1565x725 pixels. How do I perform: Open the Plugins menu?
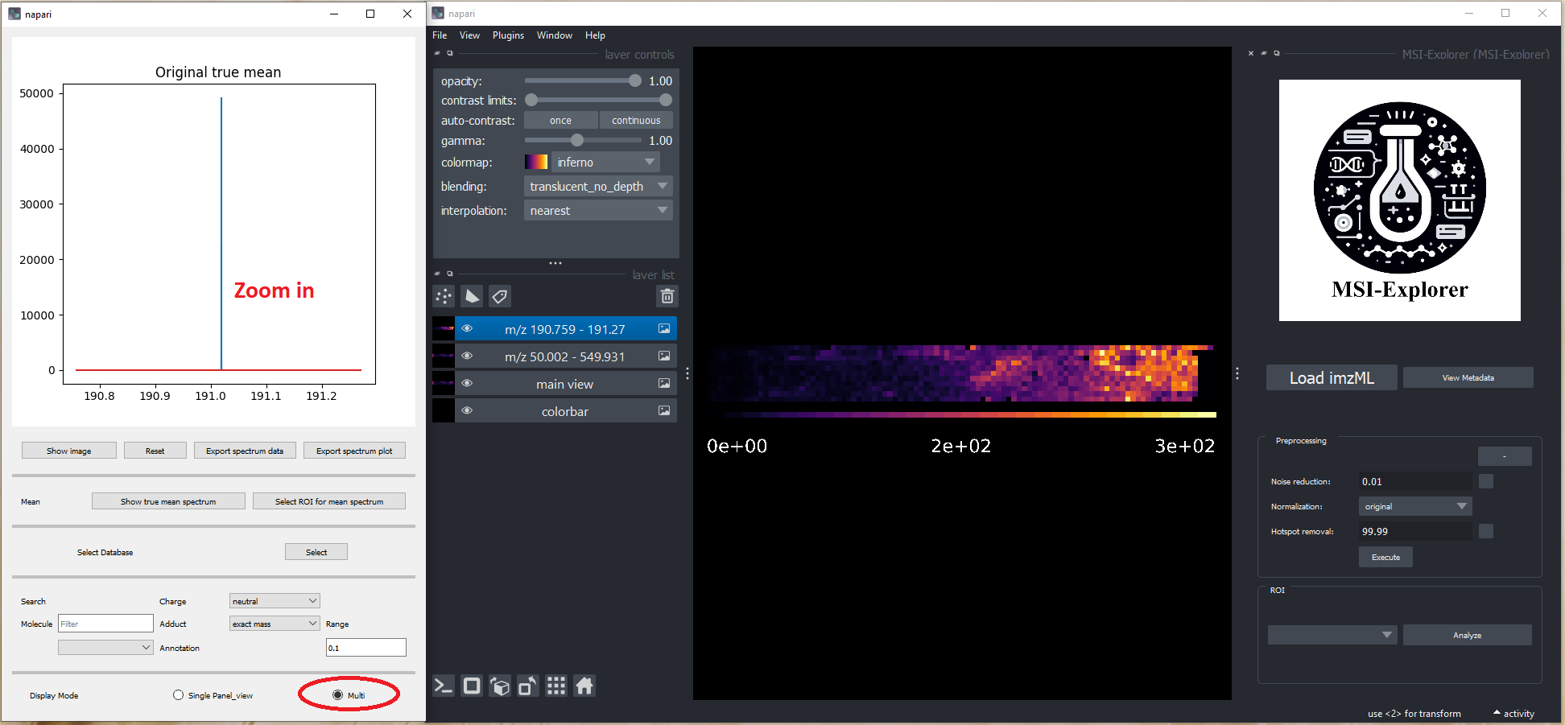508,35
